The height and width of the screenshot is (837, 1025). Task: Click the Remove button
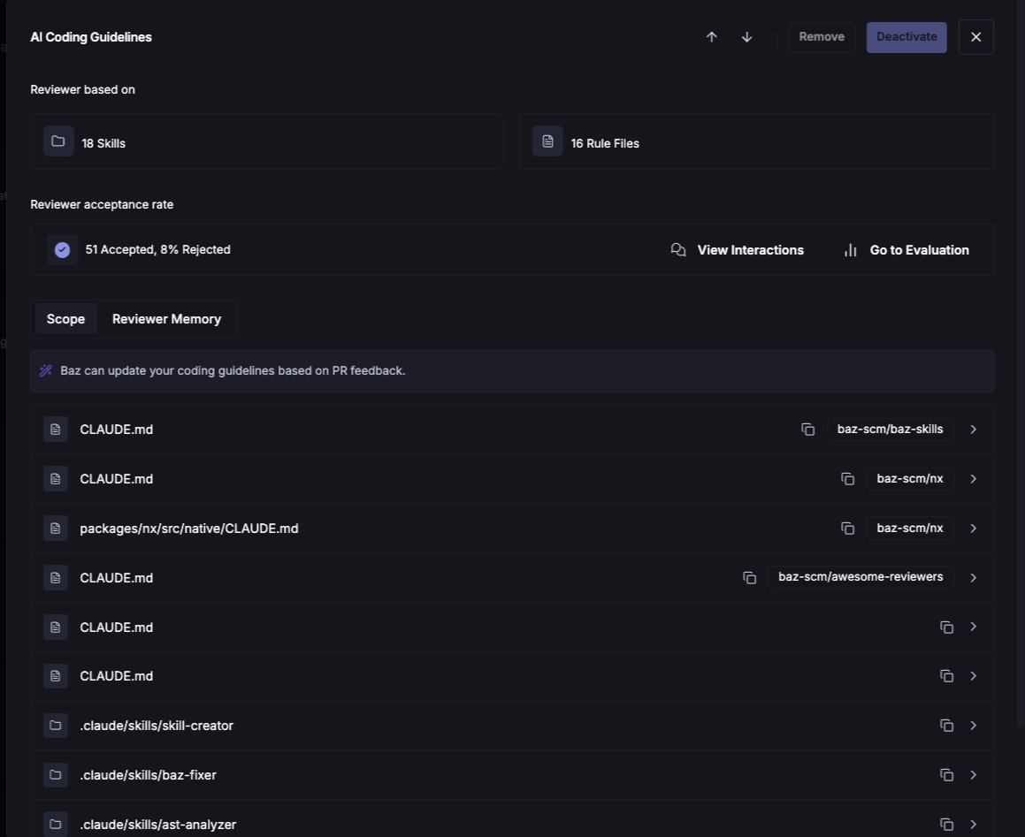pos(821,37)
